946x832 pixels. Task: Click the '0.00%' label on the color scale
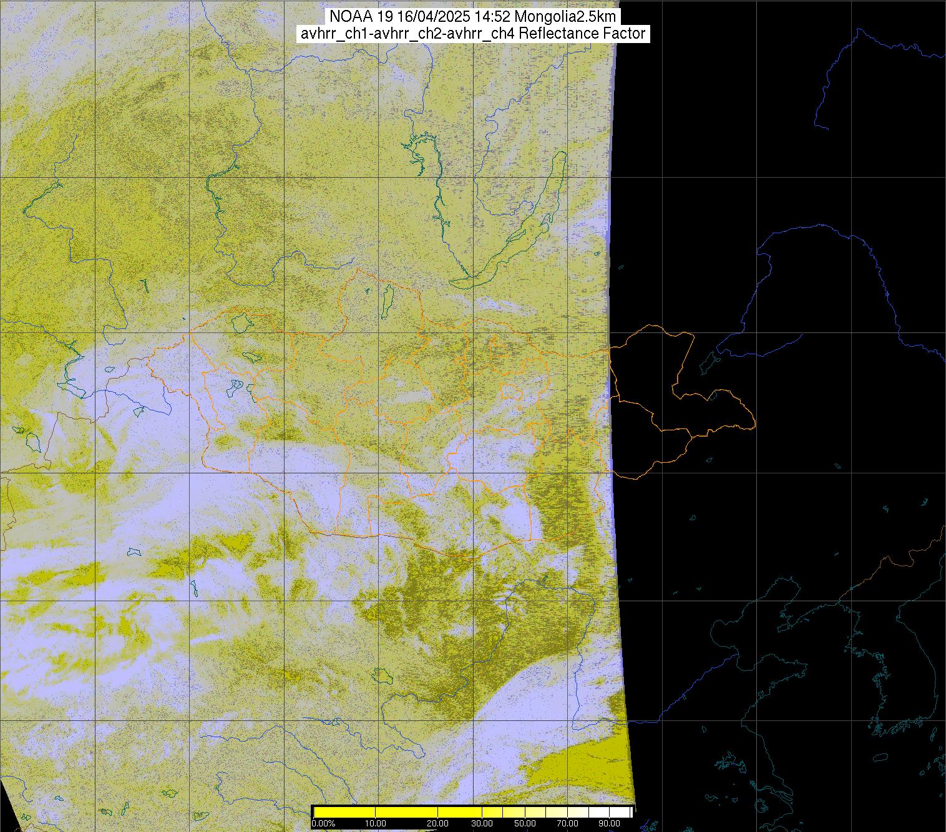tap(323, 823)
